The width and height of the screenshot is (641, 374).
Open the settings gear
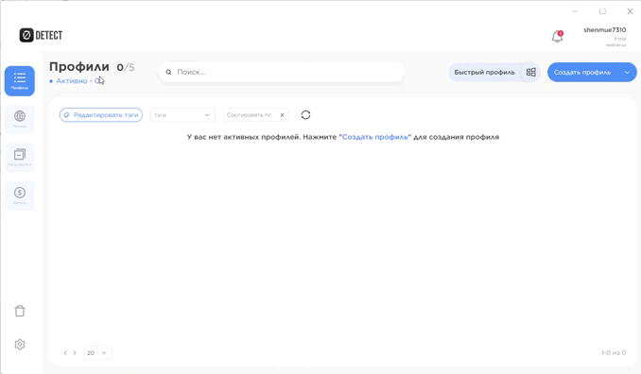point(20,344)
